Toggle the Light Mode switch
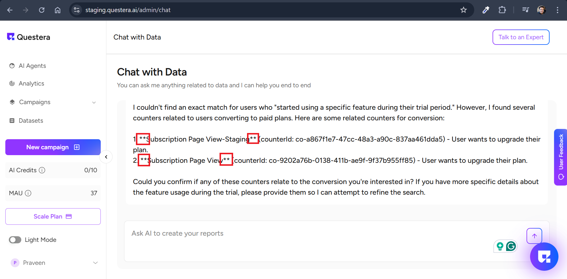This screenshot has height=279, width=567. (15, 240)
